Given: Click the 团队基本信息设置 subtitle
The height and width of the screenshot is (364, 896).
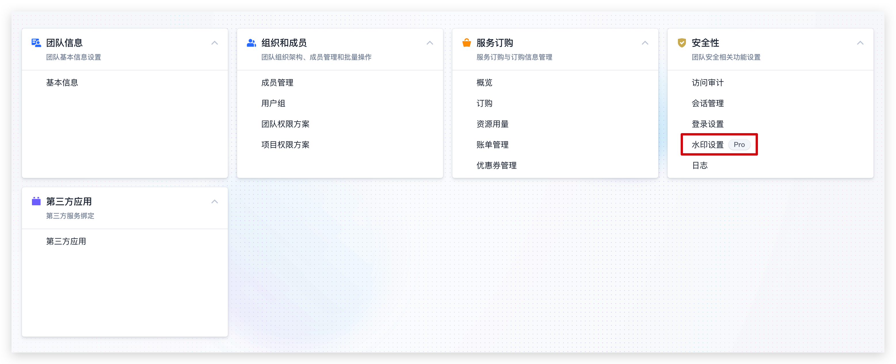Looking at the screenshot, I should click(x=73, y=57).
